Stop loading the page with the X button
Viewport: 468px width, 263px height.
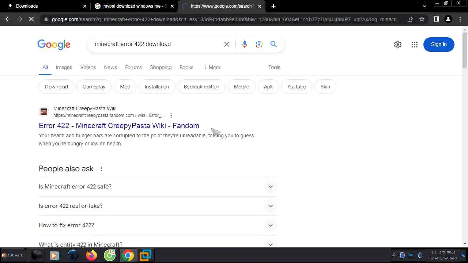31,19
